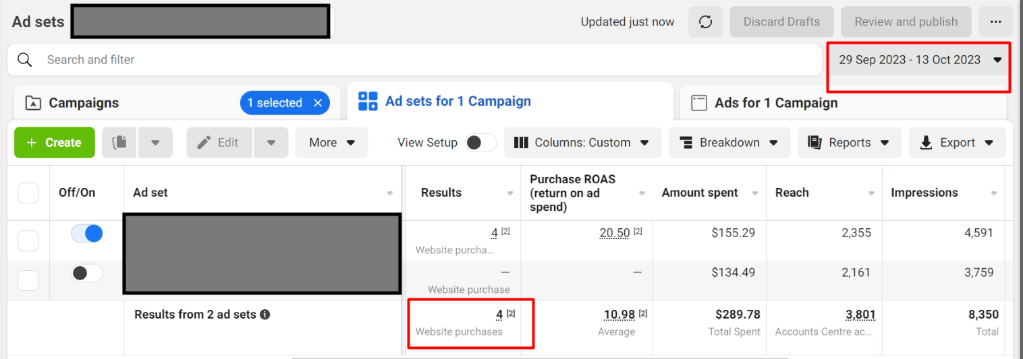1023x359 pixels.
Task: Click the Updated just now text
Action: click(628, 22)
